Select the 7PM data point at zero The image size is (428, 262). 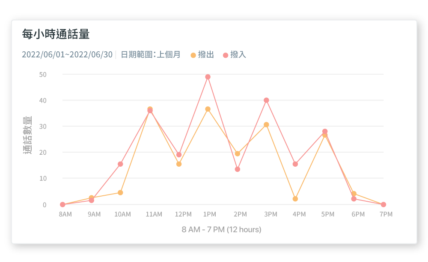[x=383, y=204]
